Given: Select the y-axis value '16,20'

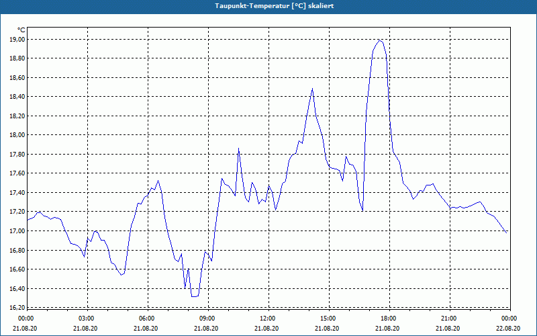Looking at the screenshot, I should click(17, 307).
